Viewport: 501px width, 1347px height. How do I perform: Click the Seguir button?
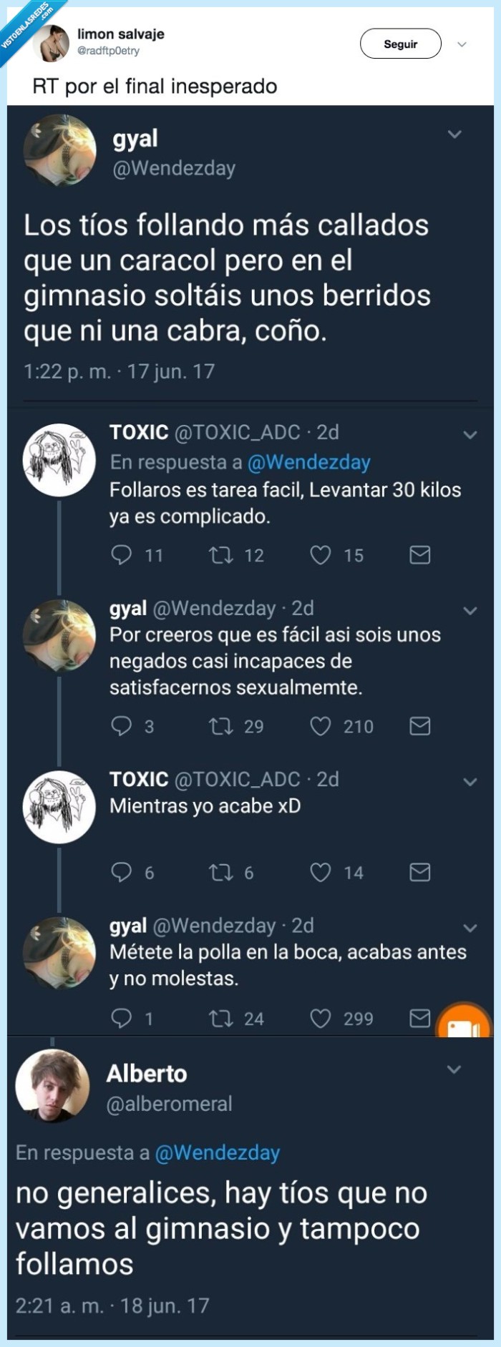tap(402, 44)
